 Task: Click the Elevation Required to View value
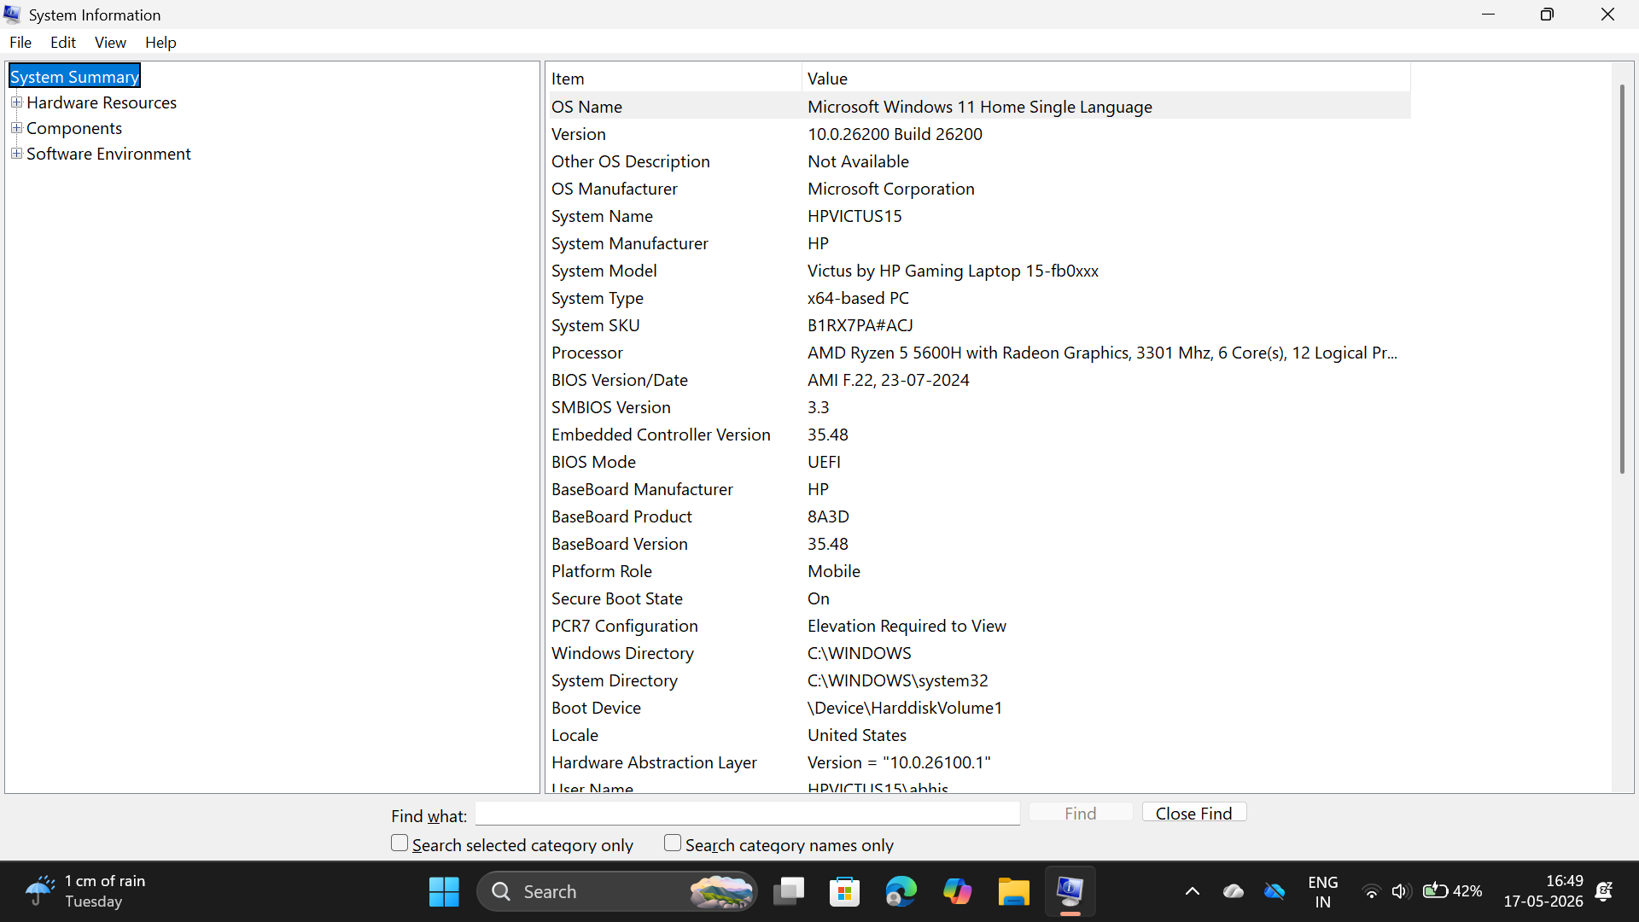click(x=907, y=626)
